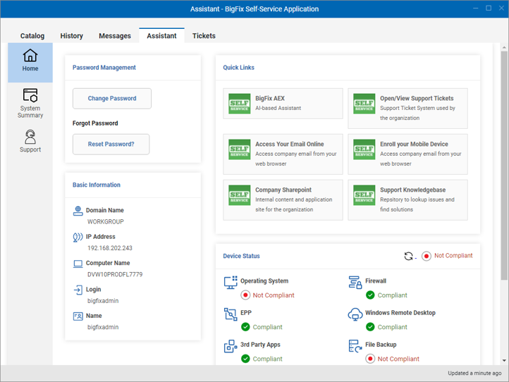
Task: Click the Change Password button
Action: click(112, 99)
